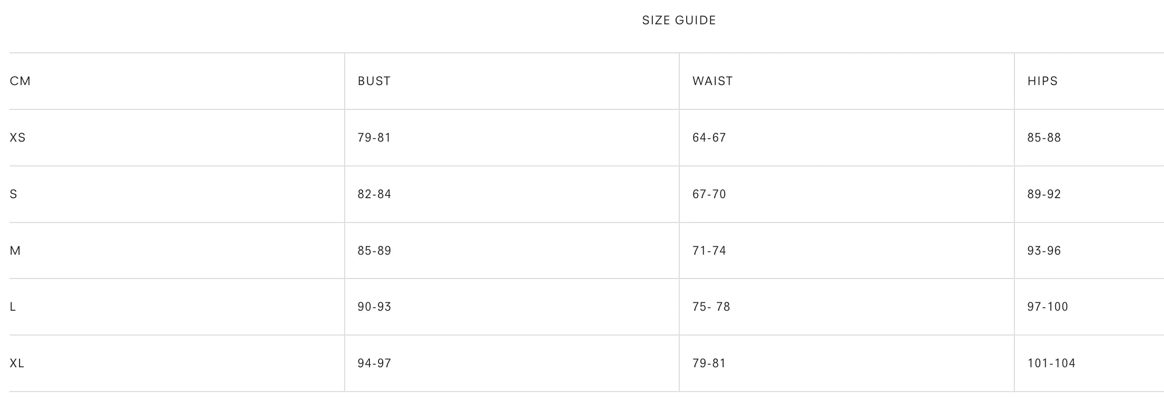Viewport: 1164px width, 409px height.
Task: Select the BUST column header
Action: point(374,81)
